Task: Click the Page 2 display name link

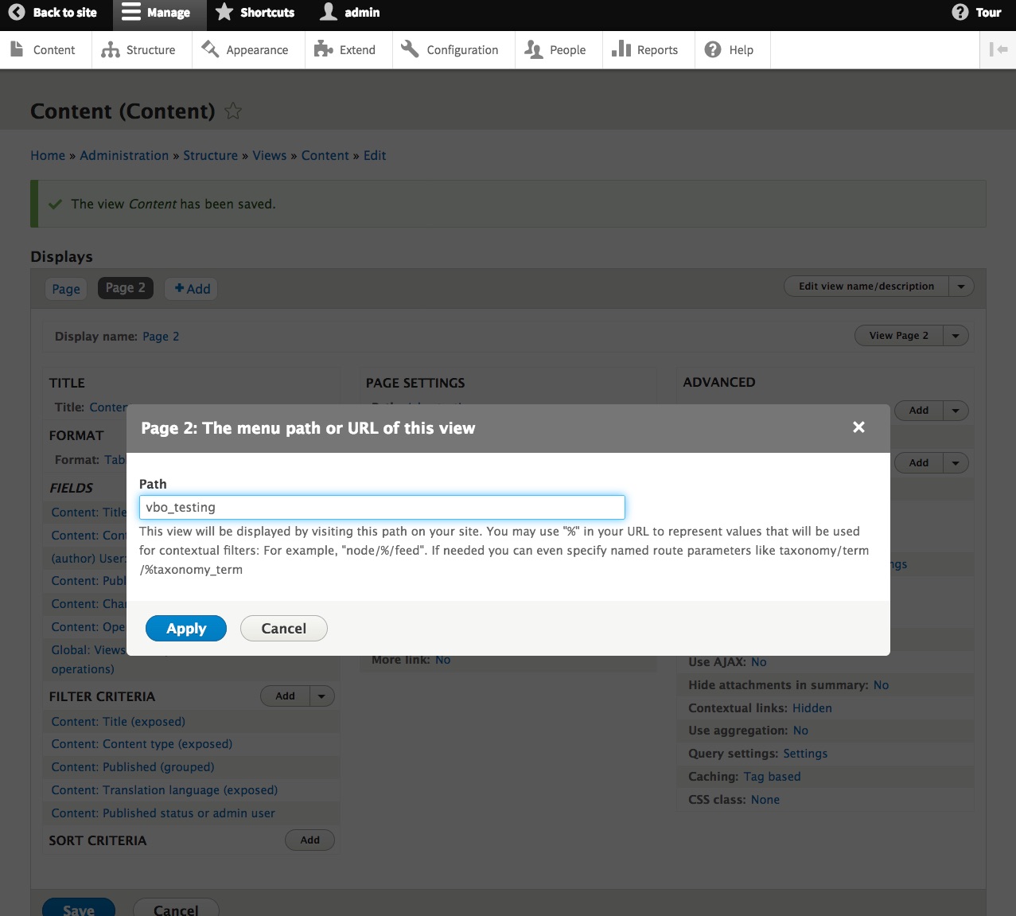Action: tap(161, 337)
